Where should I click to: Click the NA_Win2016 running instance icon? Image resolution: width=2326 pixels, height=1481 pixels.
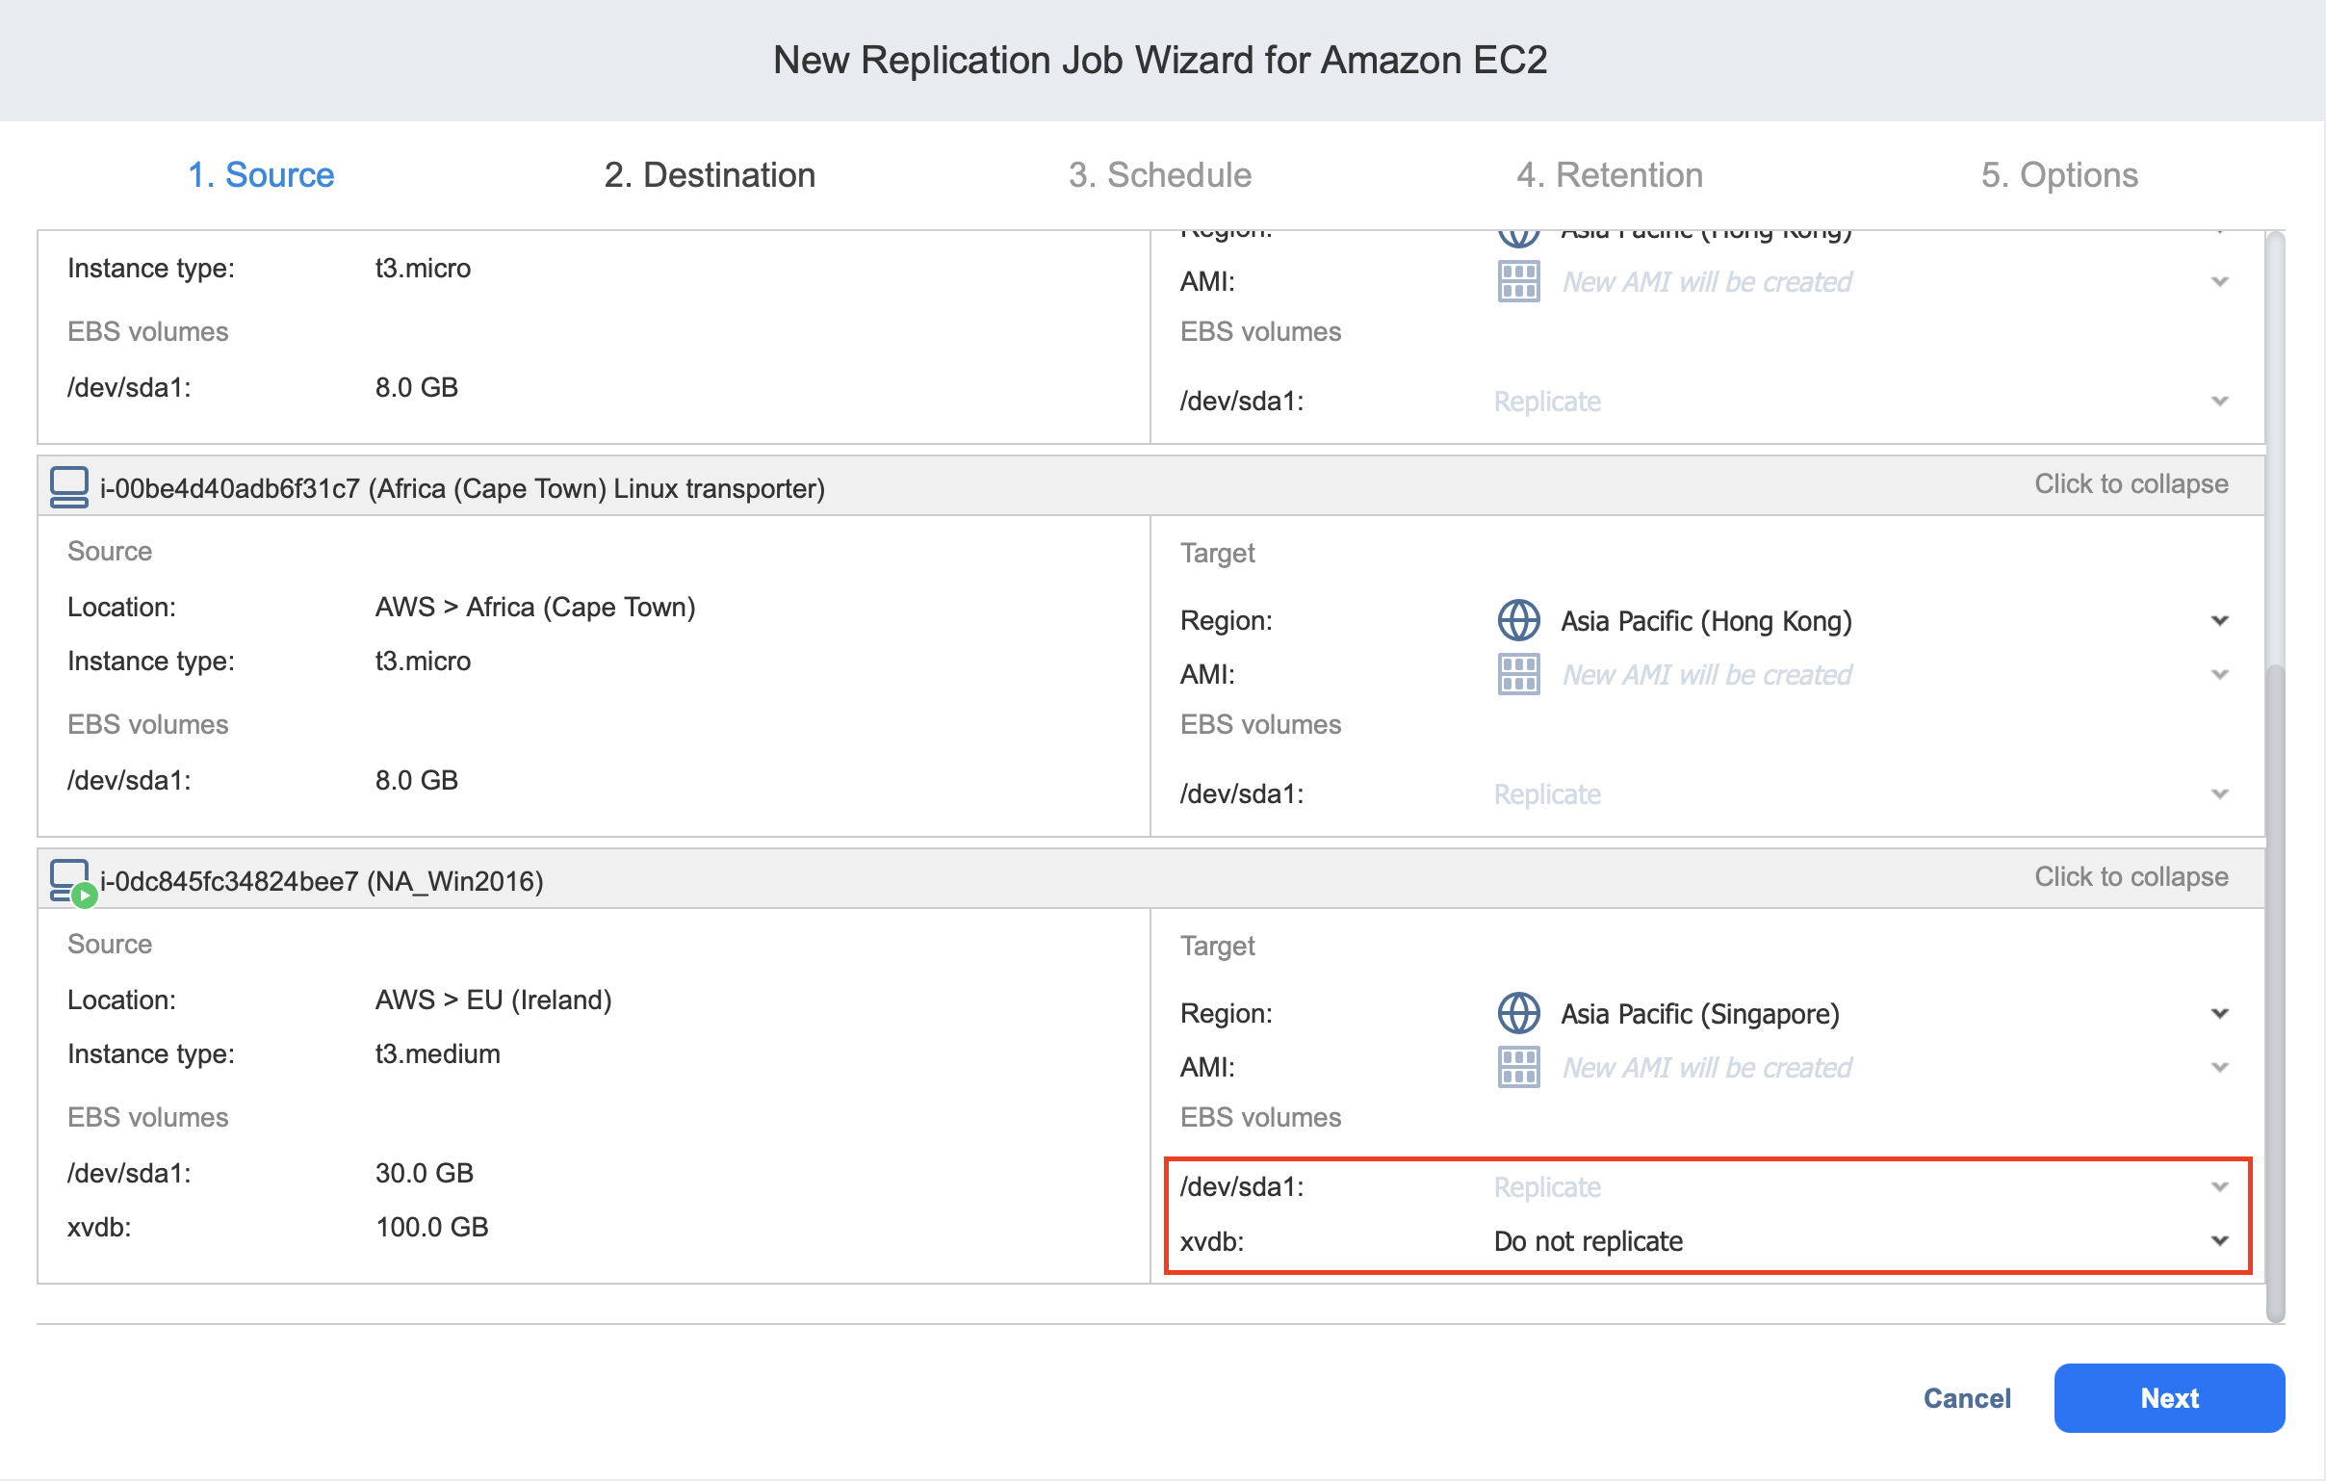coord(70,880)
